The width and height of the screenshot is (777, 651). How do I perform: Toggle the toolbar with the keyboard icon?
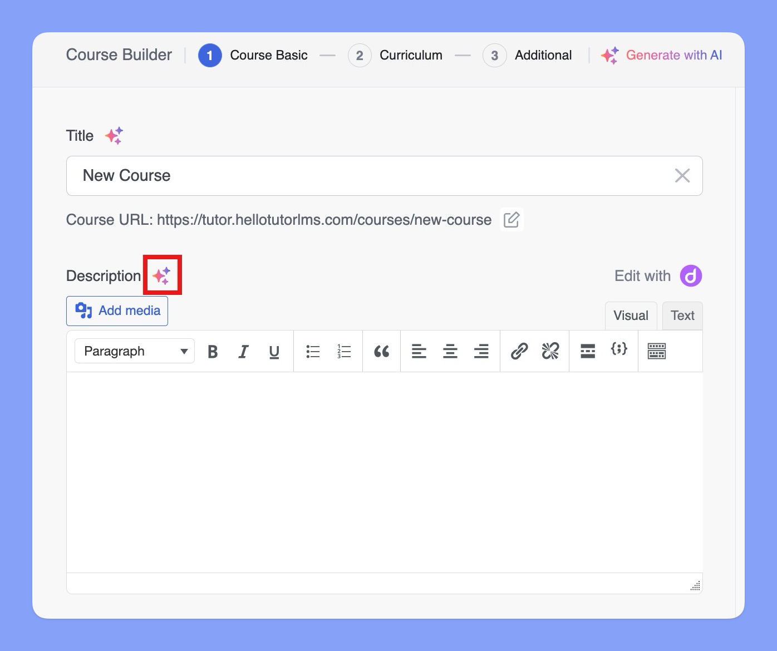[x=657, y=351]
